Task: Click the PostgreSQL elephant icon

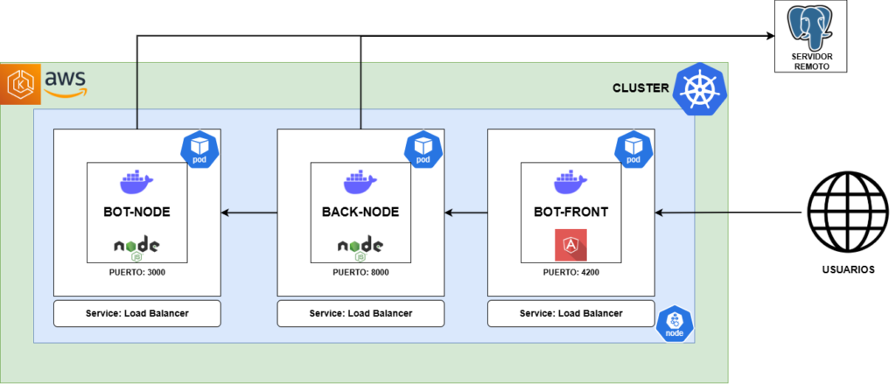Action: click(x=811, y=25)
